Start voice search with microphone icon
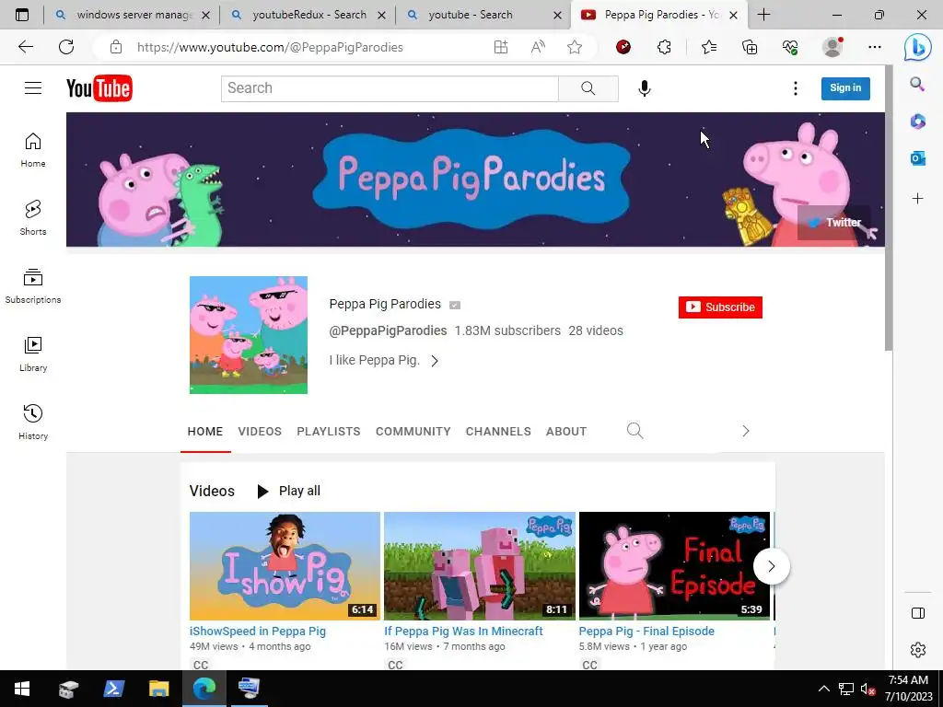The width and height of the screenshot is (943, 707). pyautogui.click(x=644, y=88)
